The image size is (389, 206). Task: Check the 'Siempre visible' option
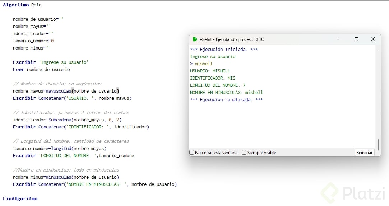coord(244,153)
